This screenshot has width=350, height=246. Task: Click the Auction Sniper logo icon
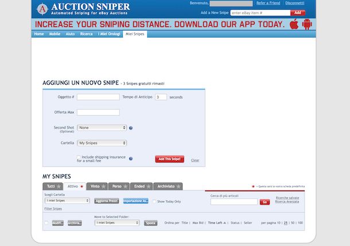pos(42,9)
